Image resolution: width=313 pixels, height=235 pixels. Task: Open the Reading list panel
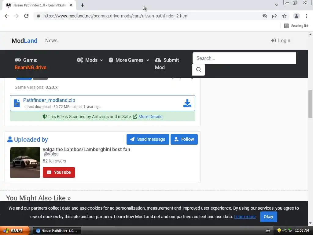[x=296, y=26]
